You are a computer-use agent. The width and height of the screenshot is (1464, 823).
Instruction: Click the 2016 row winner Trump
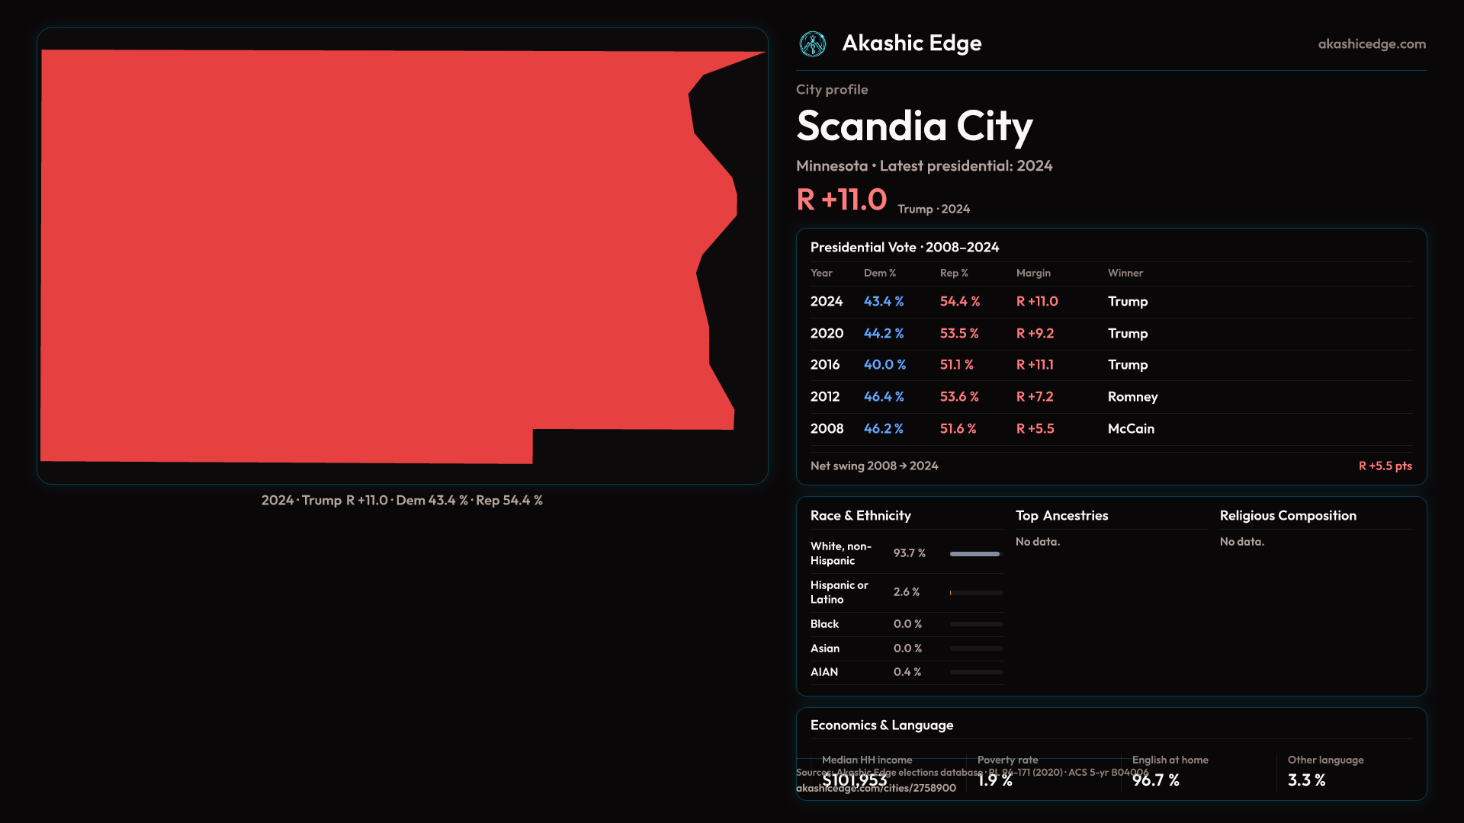(1127, 365)
